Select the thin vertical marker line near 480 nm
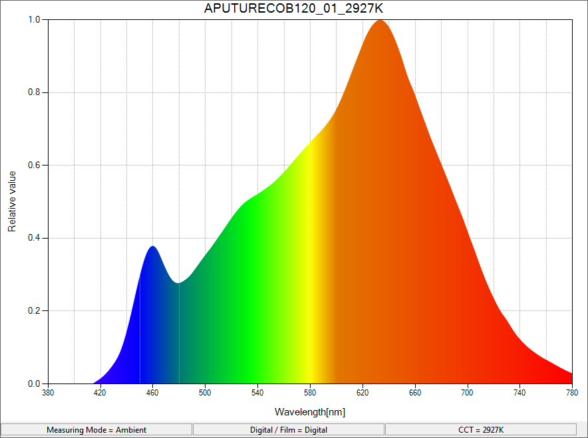The image size is (588, 438). point(179,332)
